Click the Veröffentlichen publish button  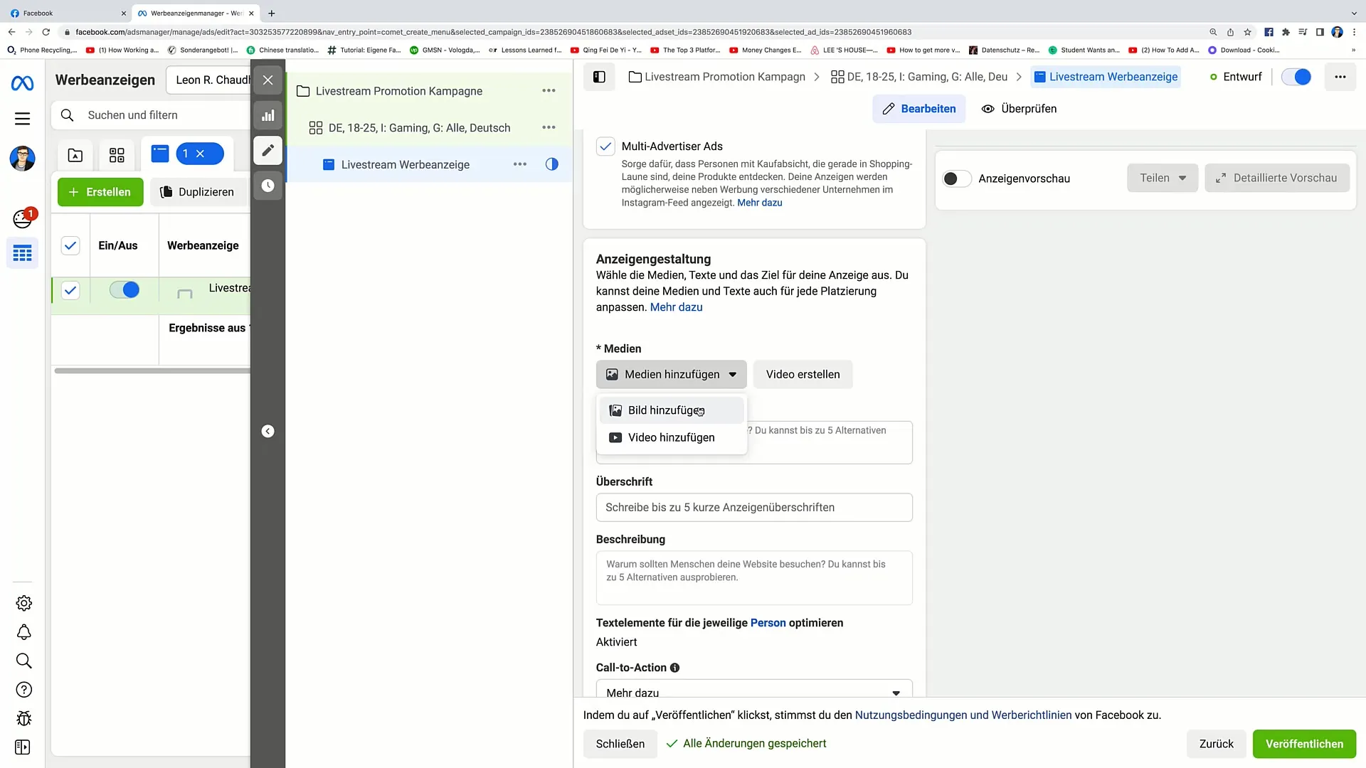(x=1305, y=742)
